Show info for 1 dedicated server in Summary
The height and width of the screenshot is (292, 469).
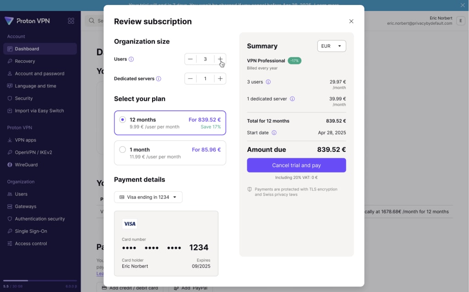(292, 98)
